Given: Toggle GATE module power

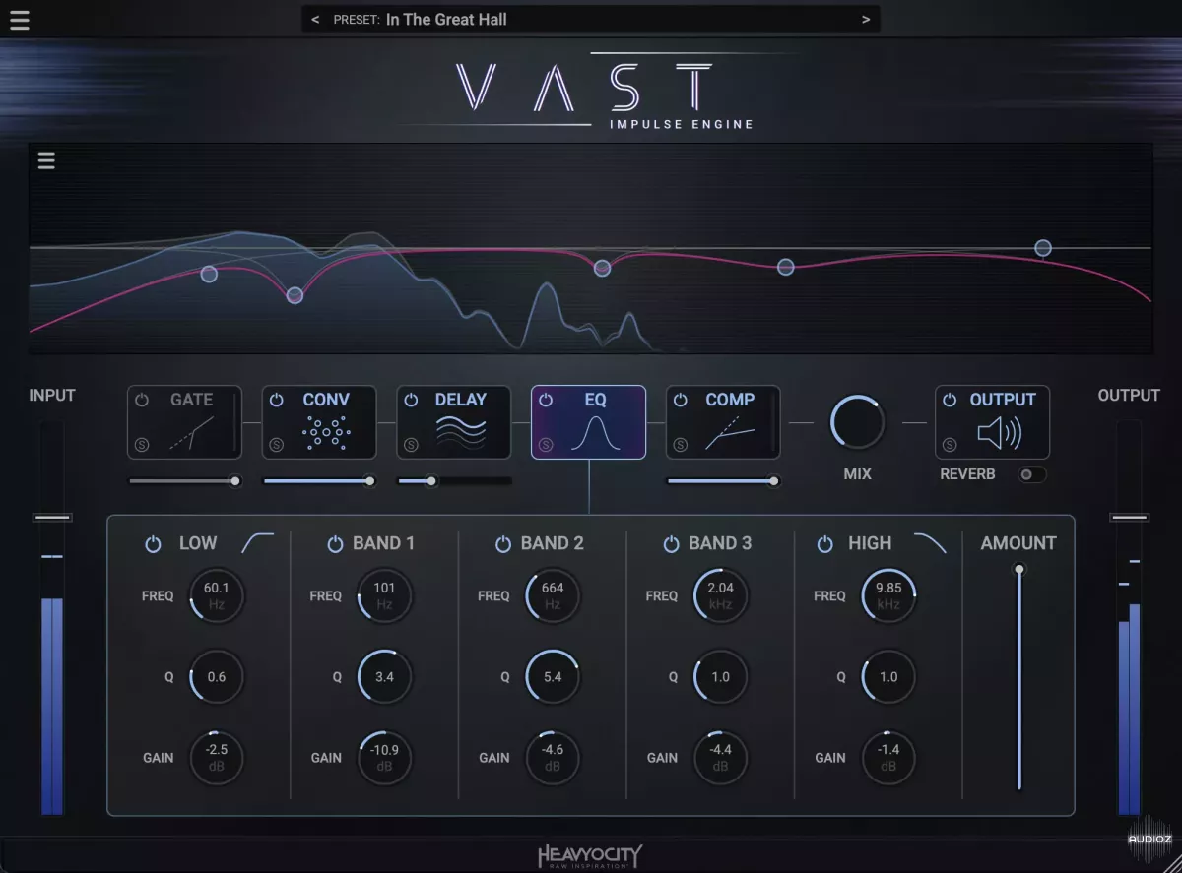Looking at the screenshot, I should pos(142,401).
